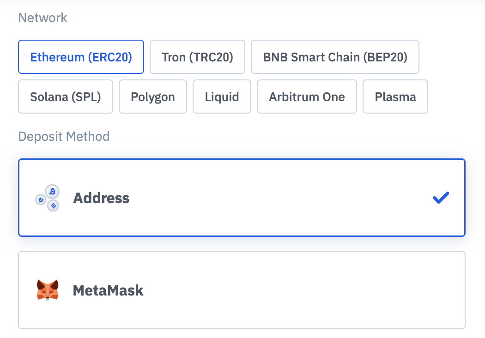Select Polygon as the network
The width and height of the screenshot is (485, 338).
153,97
